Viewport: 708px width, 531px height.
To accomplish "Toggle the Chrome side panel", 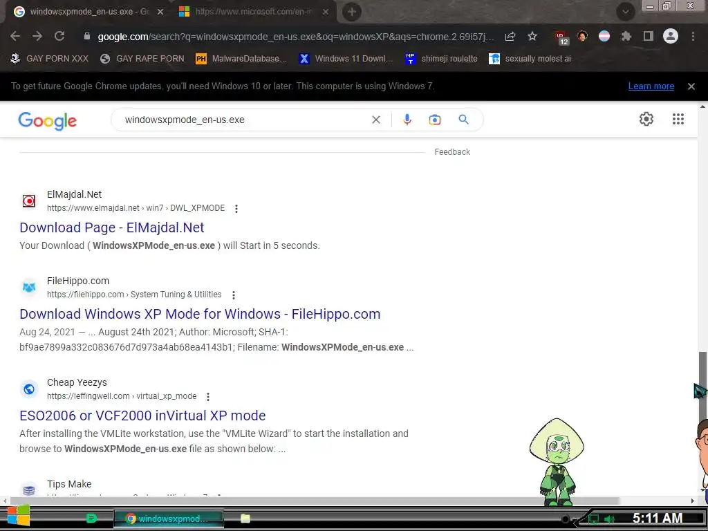I will 649,36.
